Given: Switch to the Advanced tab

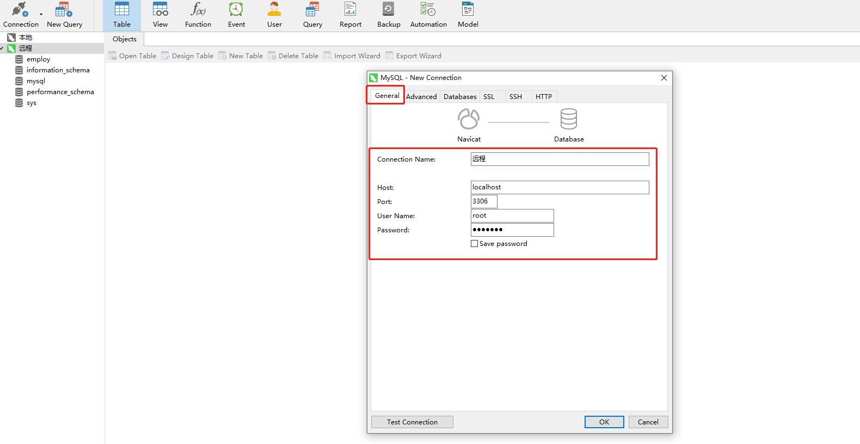Looking at the screenshot, I should click(421, 97).
